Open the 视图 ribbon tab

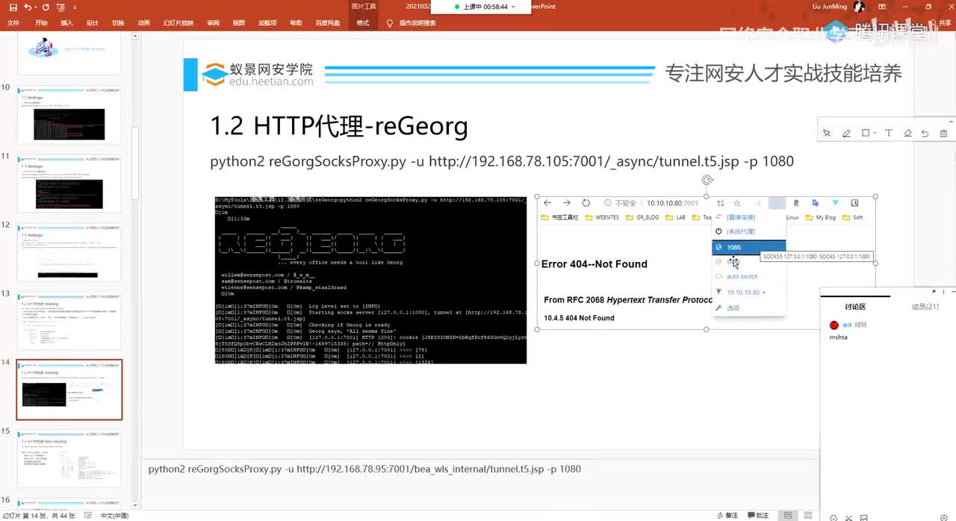(x=239, y=23)
